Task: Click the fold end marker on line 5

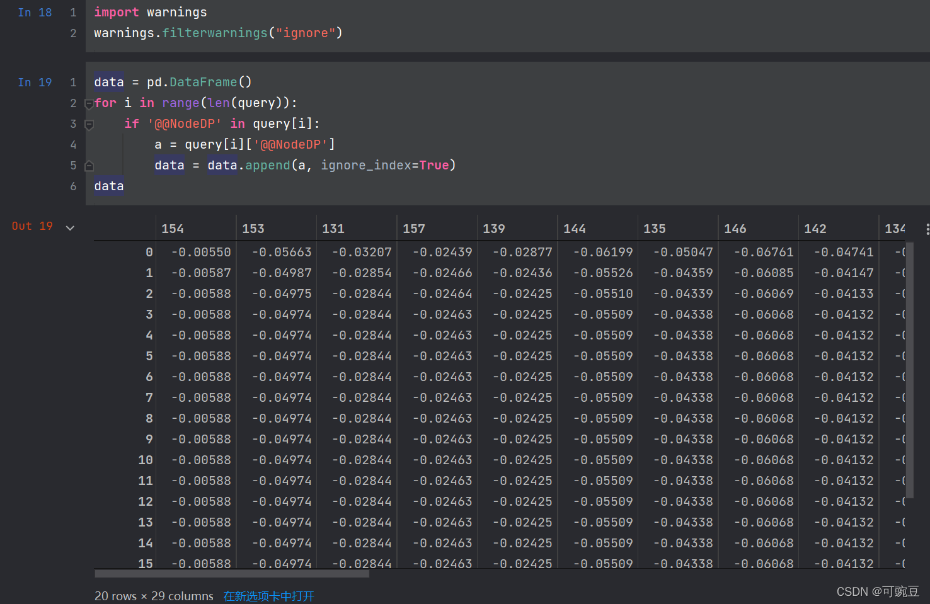Action: tap(89, 166)
